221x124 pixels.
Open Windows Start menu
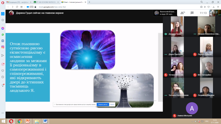click(3, 121)
